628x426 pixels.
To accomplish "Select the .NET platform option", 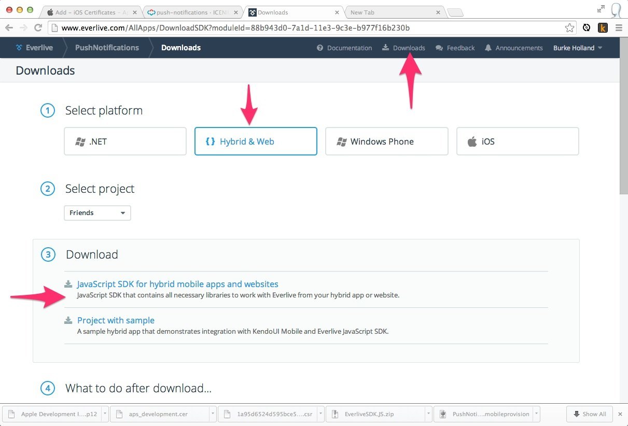I will pos(125,141).
